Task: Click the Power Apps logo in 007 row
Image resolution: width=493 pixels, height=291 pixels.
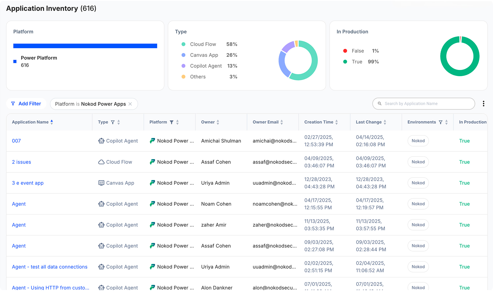Action: coord(152,141)
